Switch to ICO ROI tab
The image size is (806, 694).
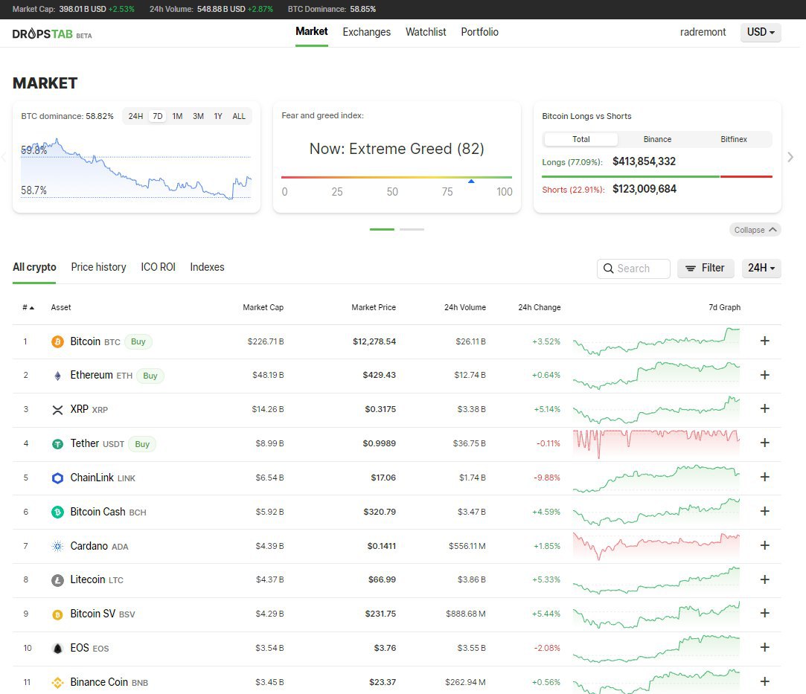(x=159, y=267)
